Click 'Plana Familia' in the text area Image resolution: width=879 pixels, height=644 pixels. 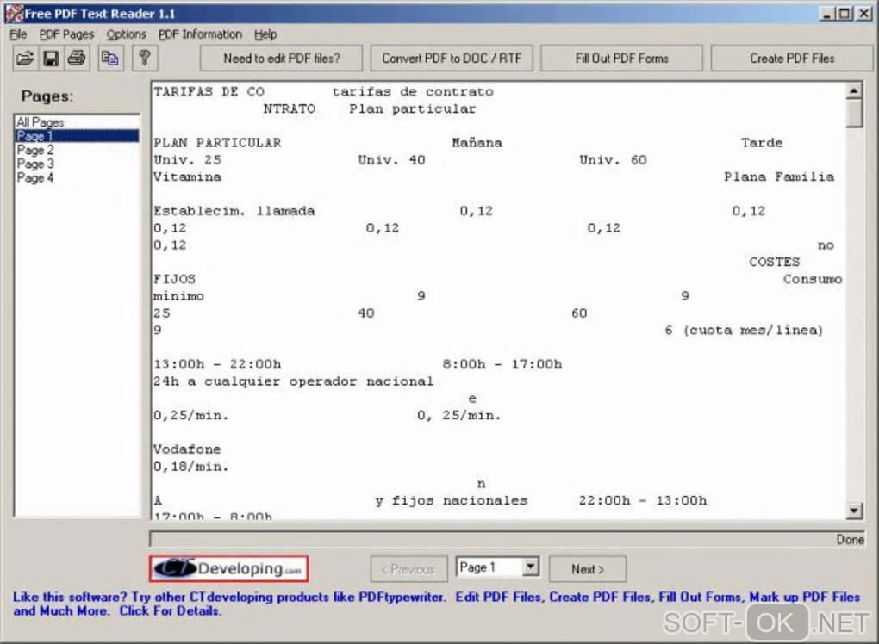(x=779, y=177)
